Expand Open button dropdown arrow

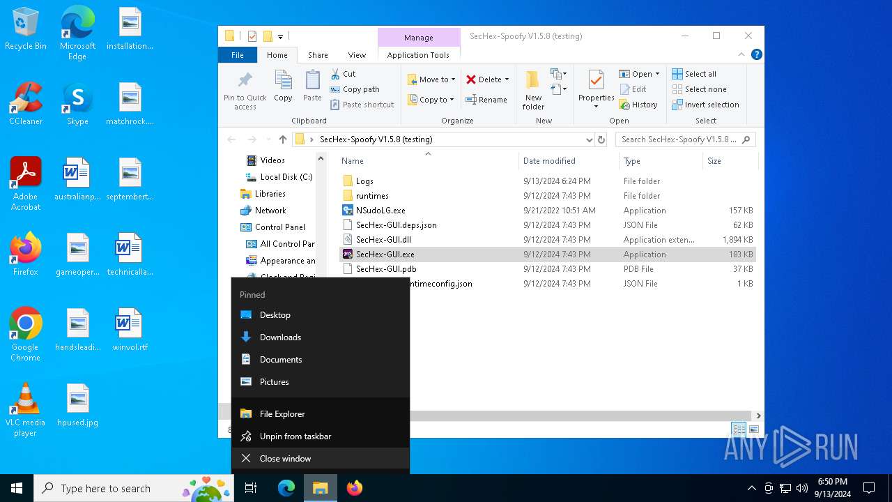(x=657, y=74)
